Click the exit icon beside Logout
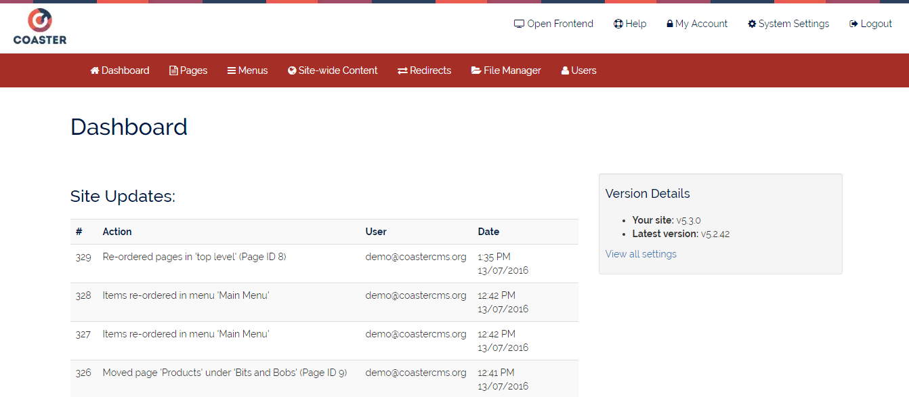The height and width of the screenshot is (397, 909). tap(853, 24)
